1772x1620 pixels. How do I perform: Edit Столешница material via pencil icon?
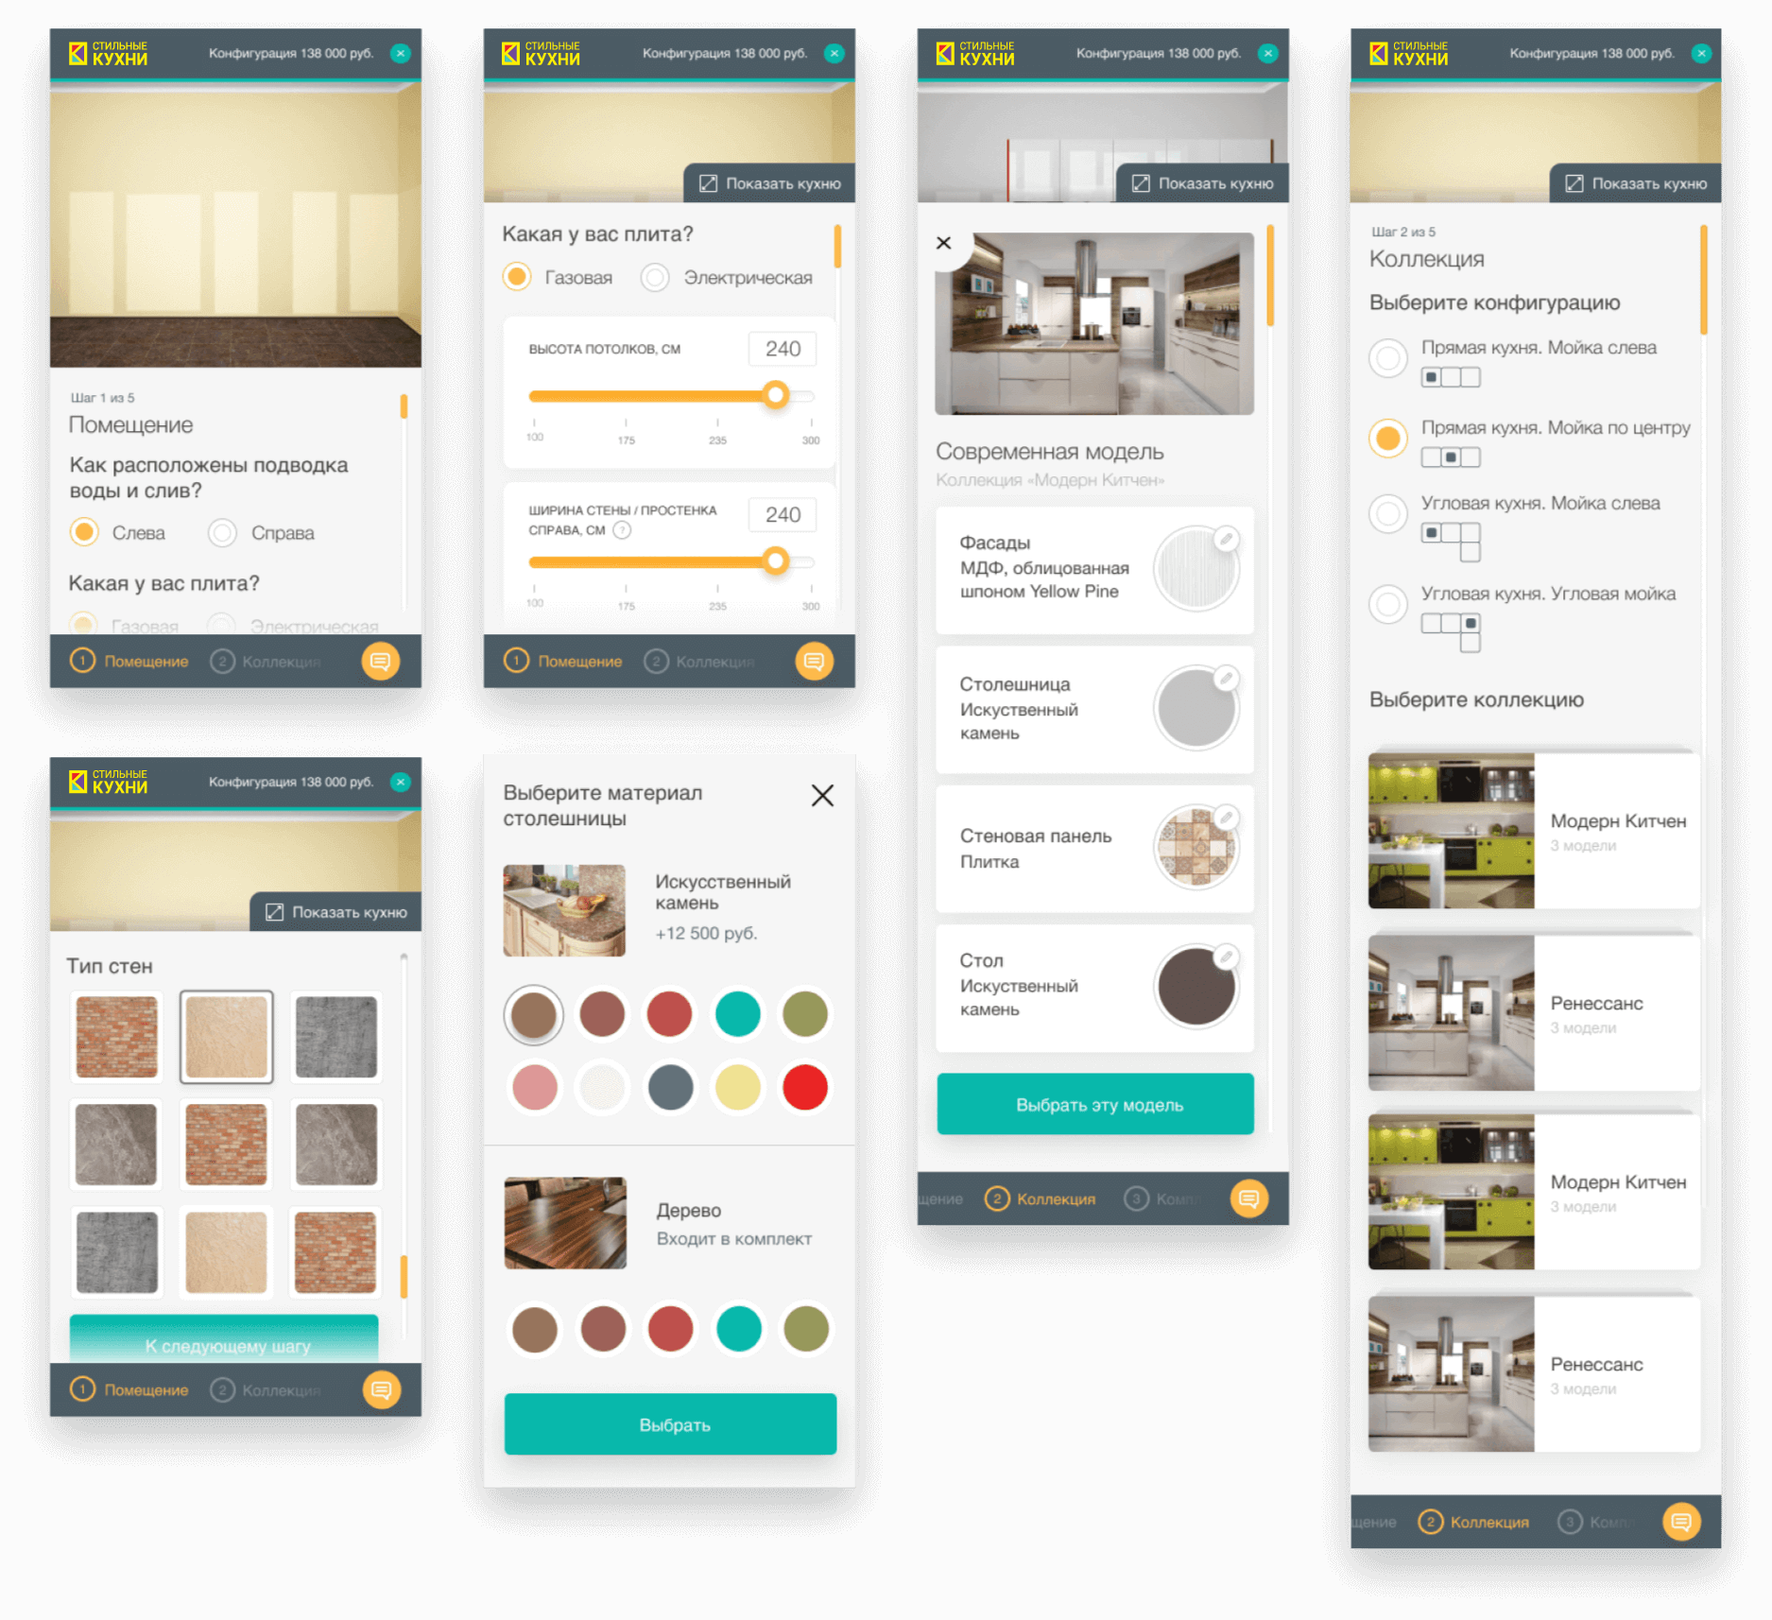(1226, 678)
